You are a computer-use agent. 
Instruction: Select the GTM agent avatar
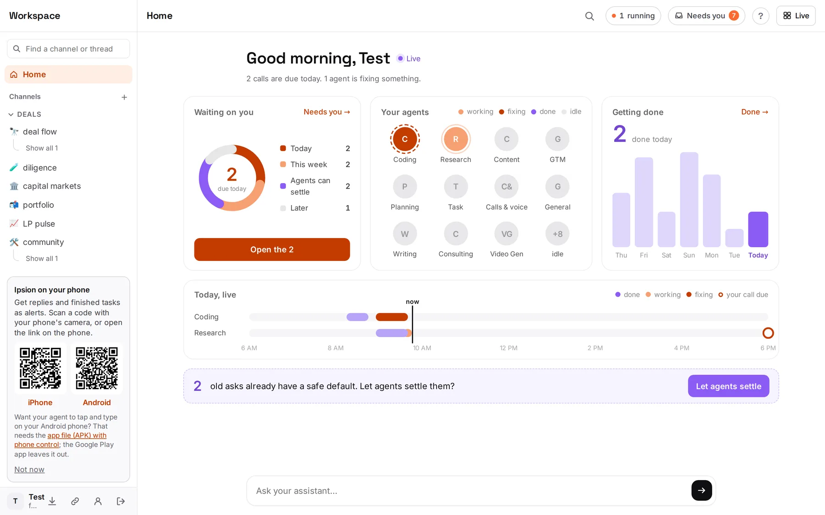coord(557,139)
